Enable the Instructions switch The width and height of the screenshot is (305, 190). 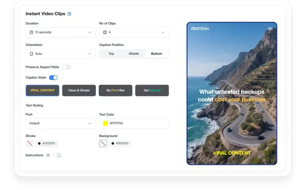tap(57, 155)
